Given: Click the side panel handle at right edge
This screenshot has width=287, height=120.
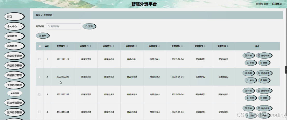Looking at the screenshot, I should pos(286,70).
